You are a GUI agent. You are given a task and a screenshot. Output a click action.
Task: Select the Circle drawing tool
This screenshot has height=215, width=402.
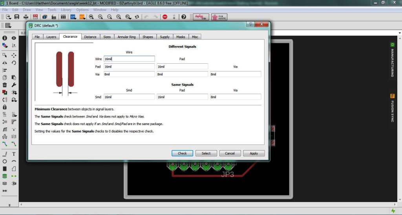tap(5, 162)
